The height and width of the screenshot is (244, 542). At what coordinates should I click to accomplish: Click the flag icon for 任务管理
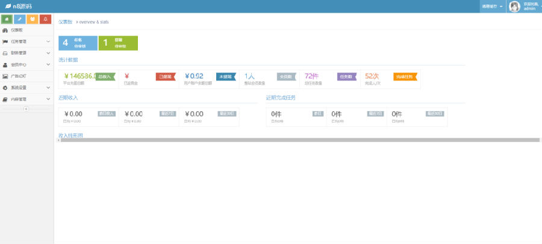(x=5, y=41)
